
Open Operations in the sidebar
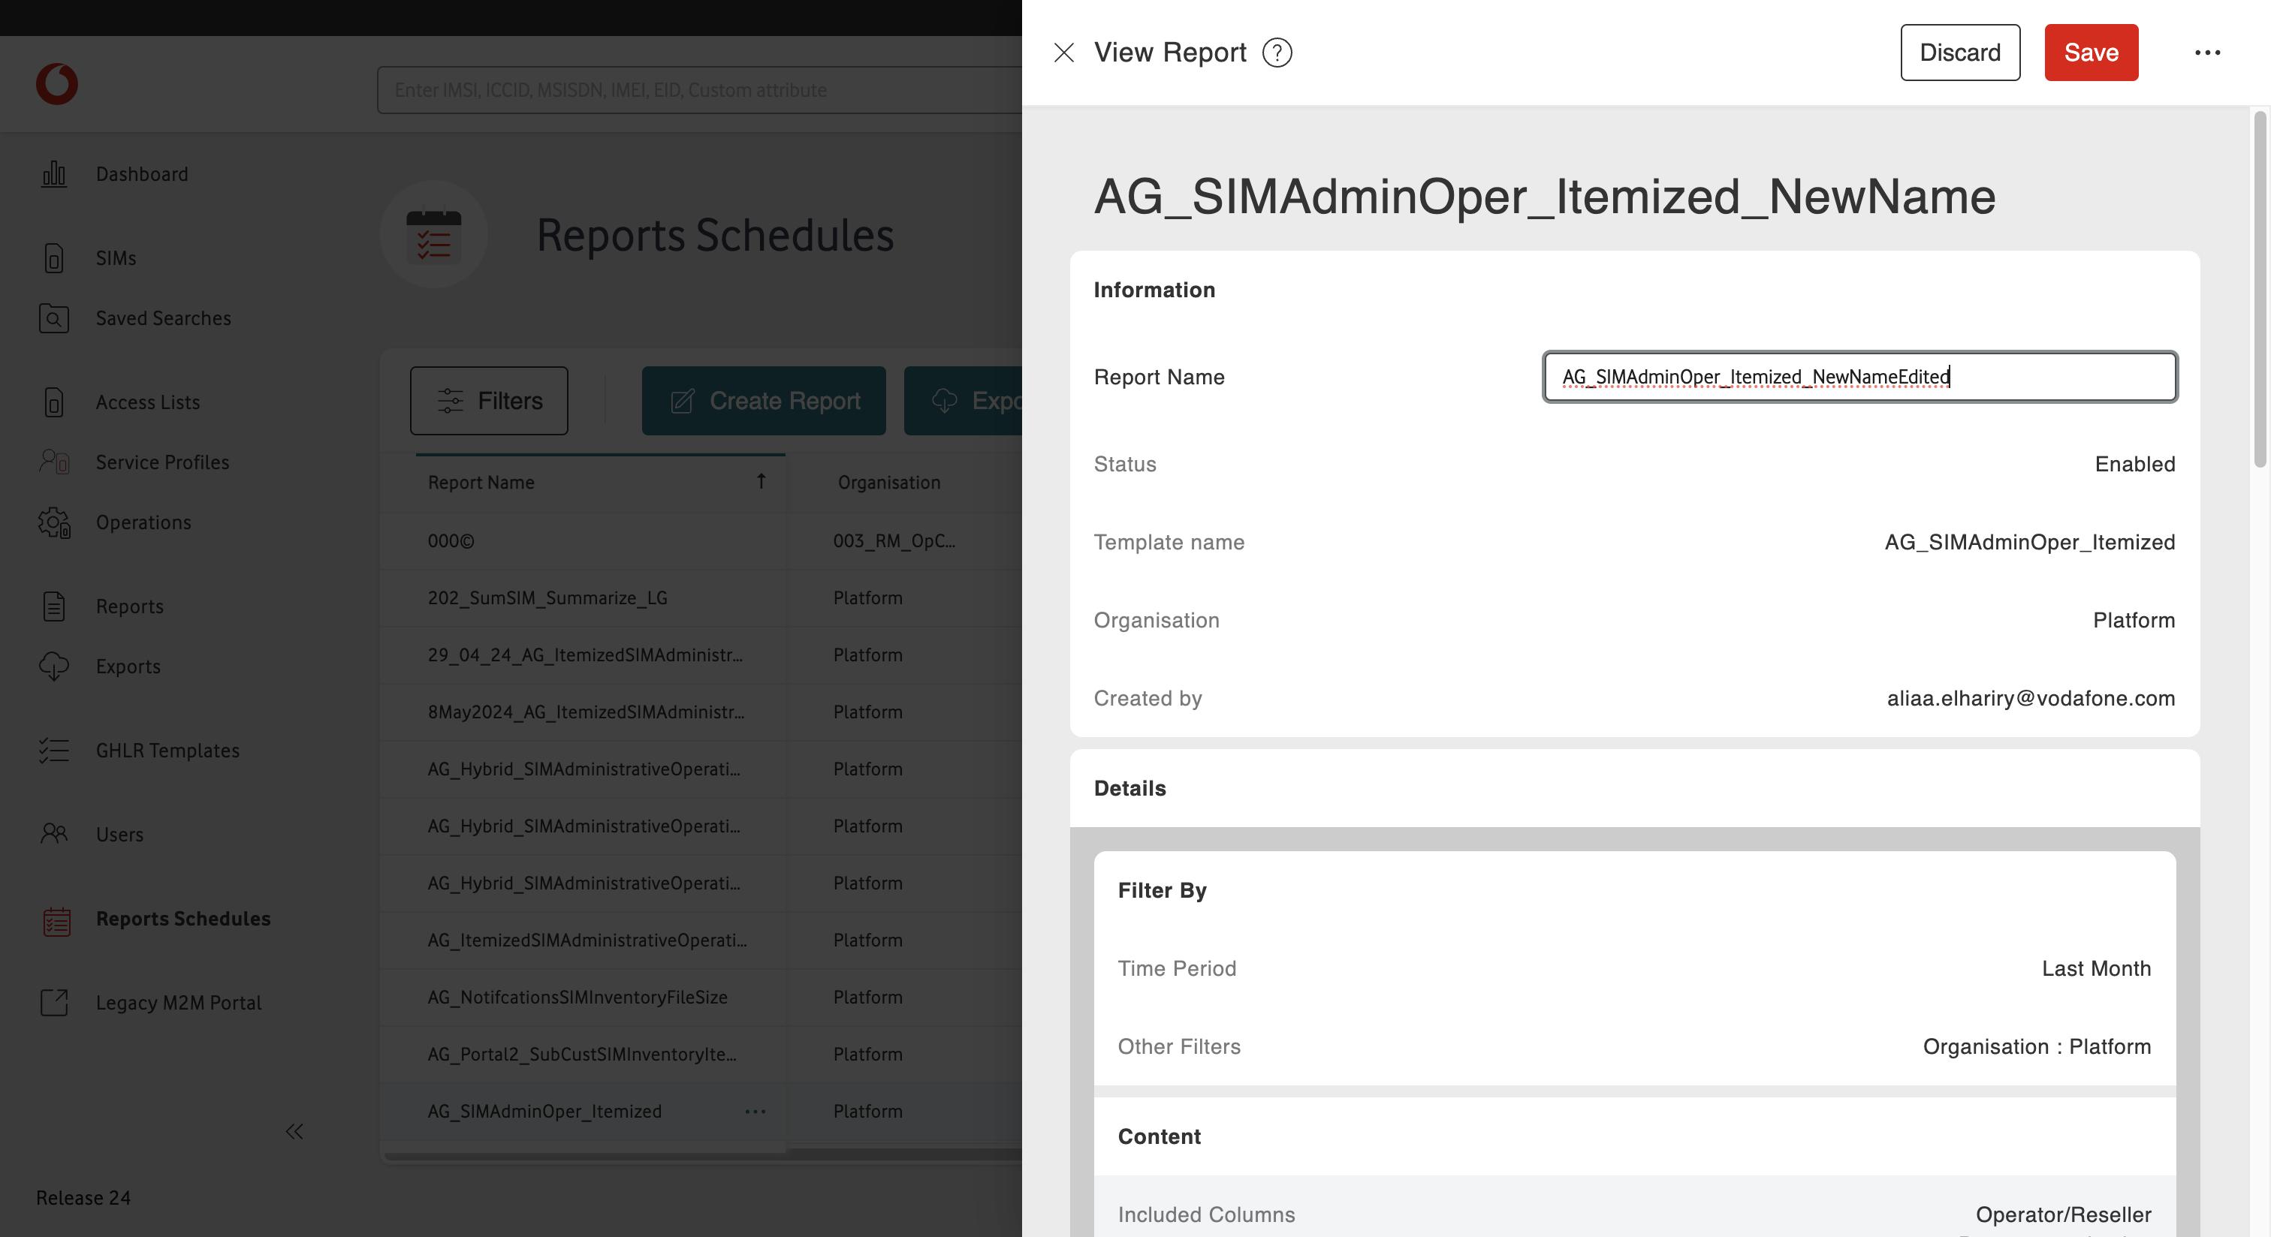pyautogui.click(x=143, y=522)
